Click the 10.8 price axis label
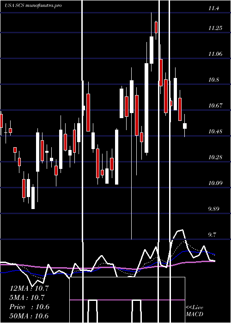This screenshot has width=231, height=323. click(213, 80)
